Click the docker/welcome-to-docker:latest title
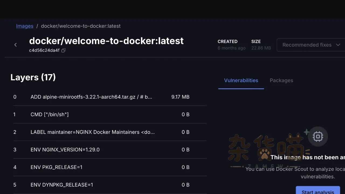345x194 pixels. click(106, 41)
